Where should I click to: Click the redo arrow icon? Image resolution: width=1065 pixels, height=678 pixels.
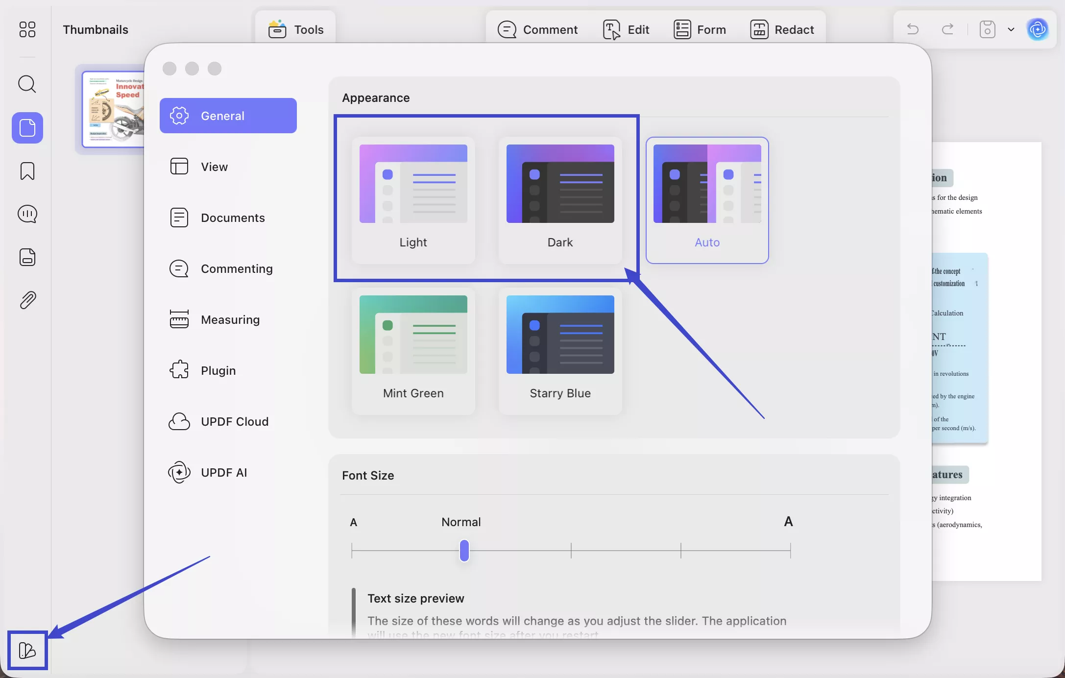click(x=948, y=29)
